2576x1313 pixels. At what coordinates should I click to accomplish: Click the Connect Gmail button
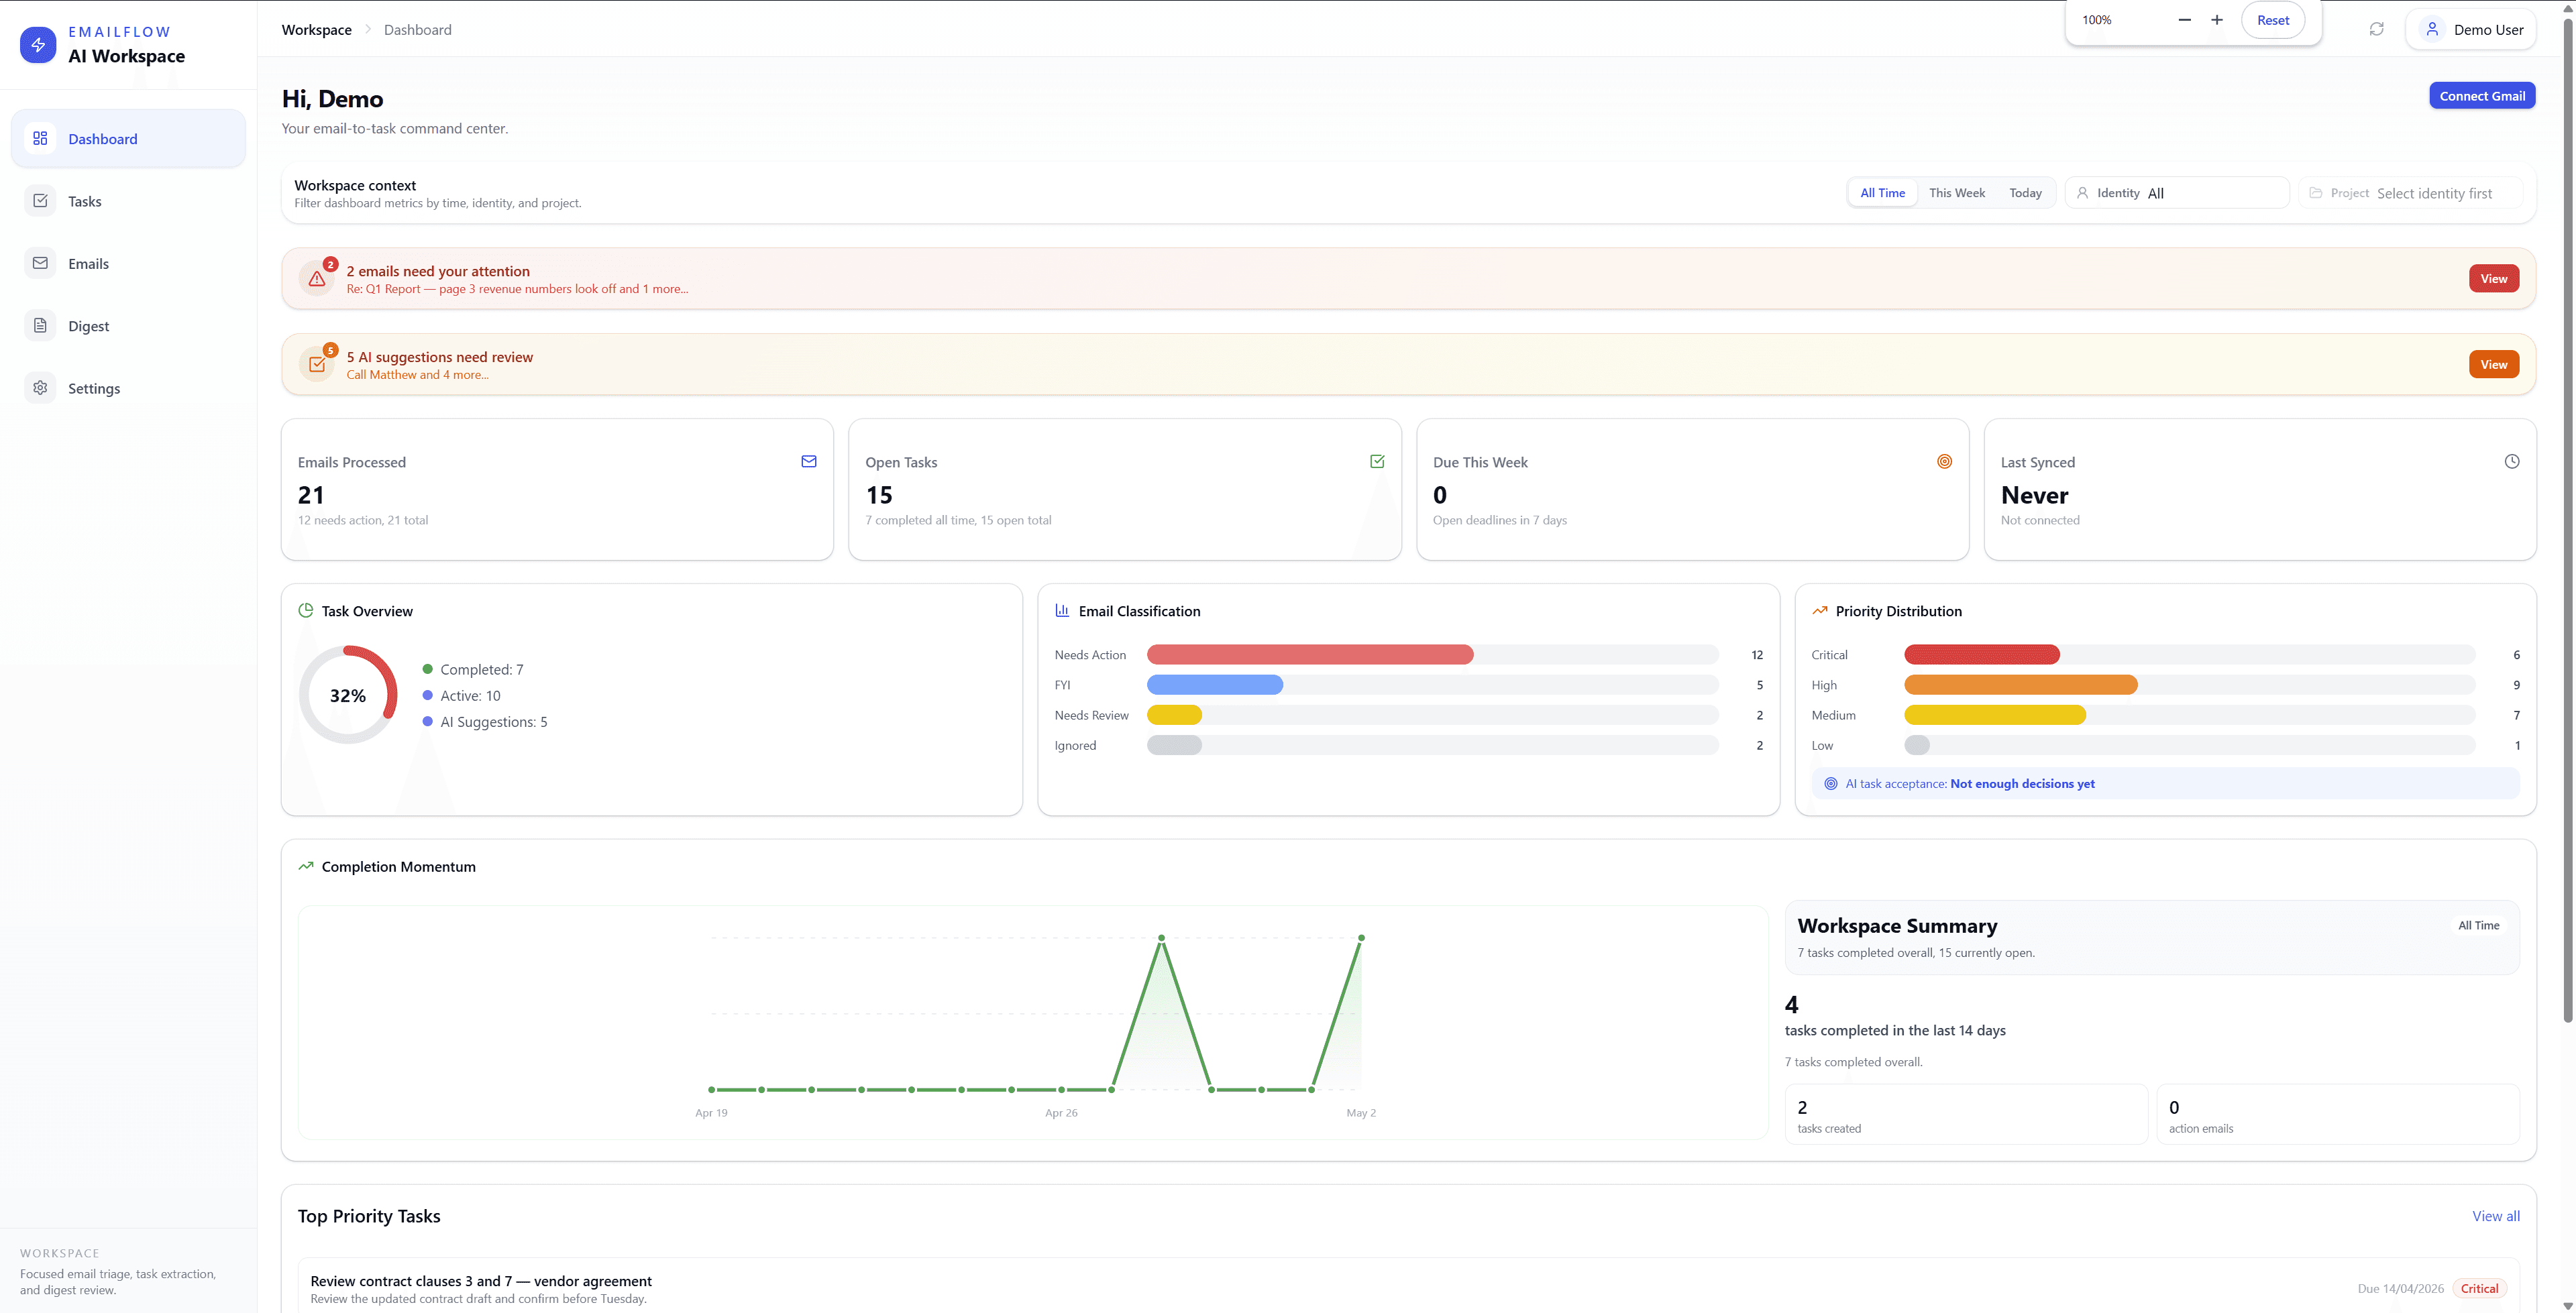point(2482,96)
